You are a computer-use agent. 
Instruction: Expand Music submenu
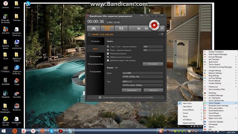pyautogui.click(x=190, y=117)
